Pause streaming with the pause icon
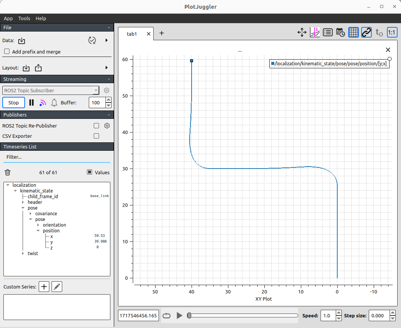Viewport: 401px width, 328px height. [31, 102]
